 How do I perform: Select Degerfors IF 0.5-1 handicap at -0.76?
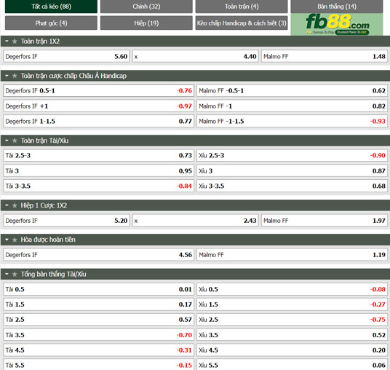[98, 90]
